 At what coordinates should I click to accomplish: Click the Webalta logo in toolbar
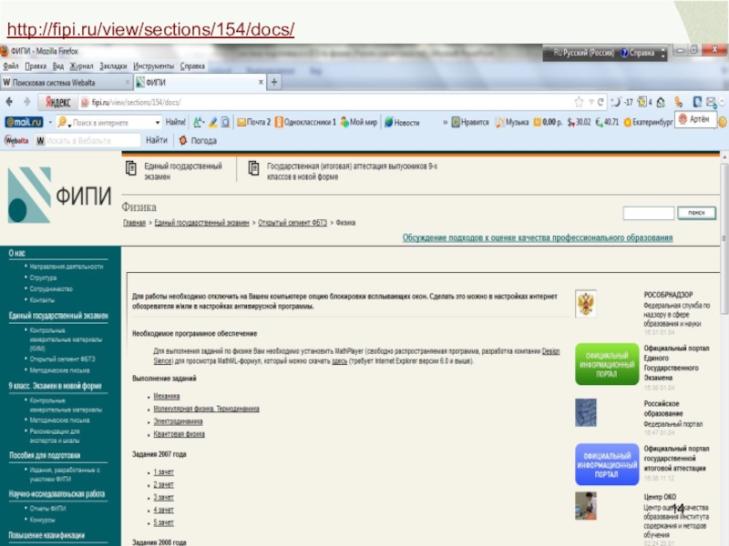point(16,140)
